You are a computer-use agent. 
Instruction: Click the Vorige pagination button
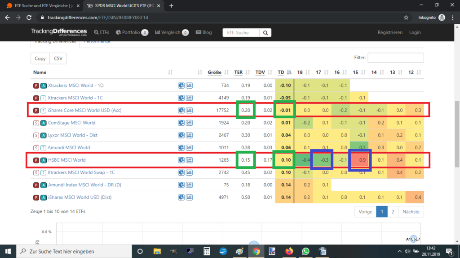point(365,211)
